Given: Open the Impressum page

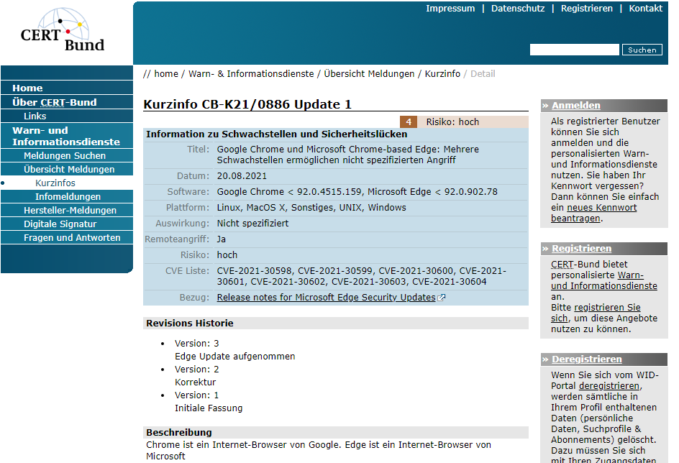Looking at the screenshot, I should click(x=450, y=8).
